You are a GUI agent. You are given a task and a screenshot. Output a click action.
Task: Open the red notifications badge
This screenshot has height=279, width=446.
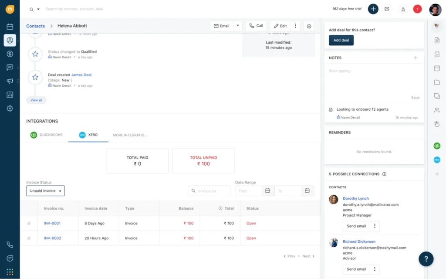point(417,9)
